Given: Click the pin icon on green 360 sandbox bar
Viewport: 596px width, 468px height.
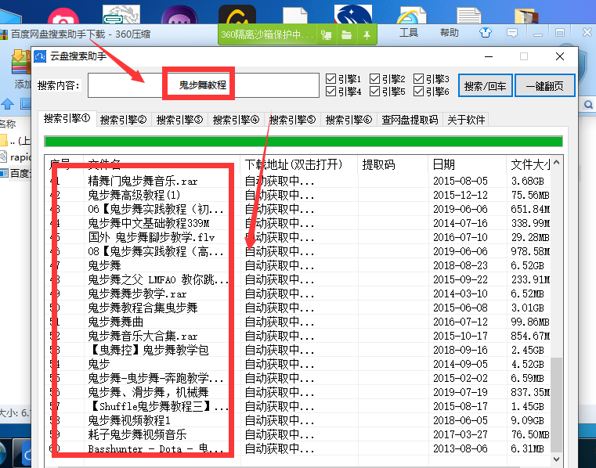Looking at the screenshot, I should coord(366,34).
